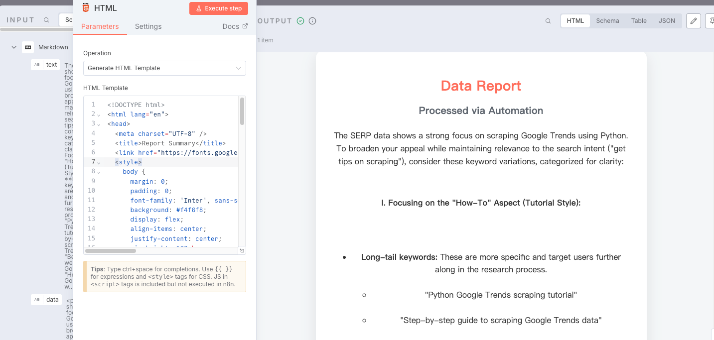Click the 'font-family: Inter' code line
The height and width of the screenshot is (340, 714).
(x=184, y=201)
